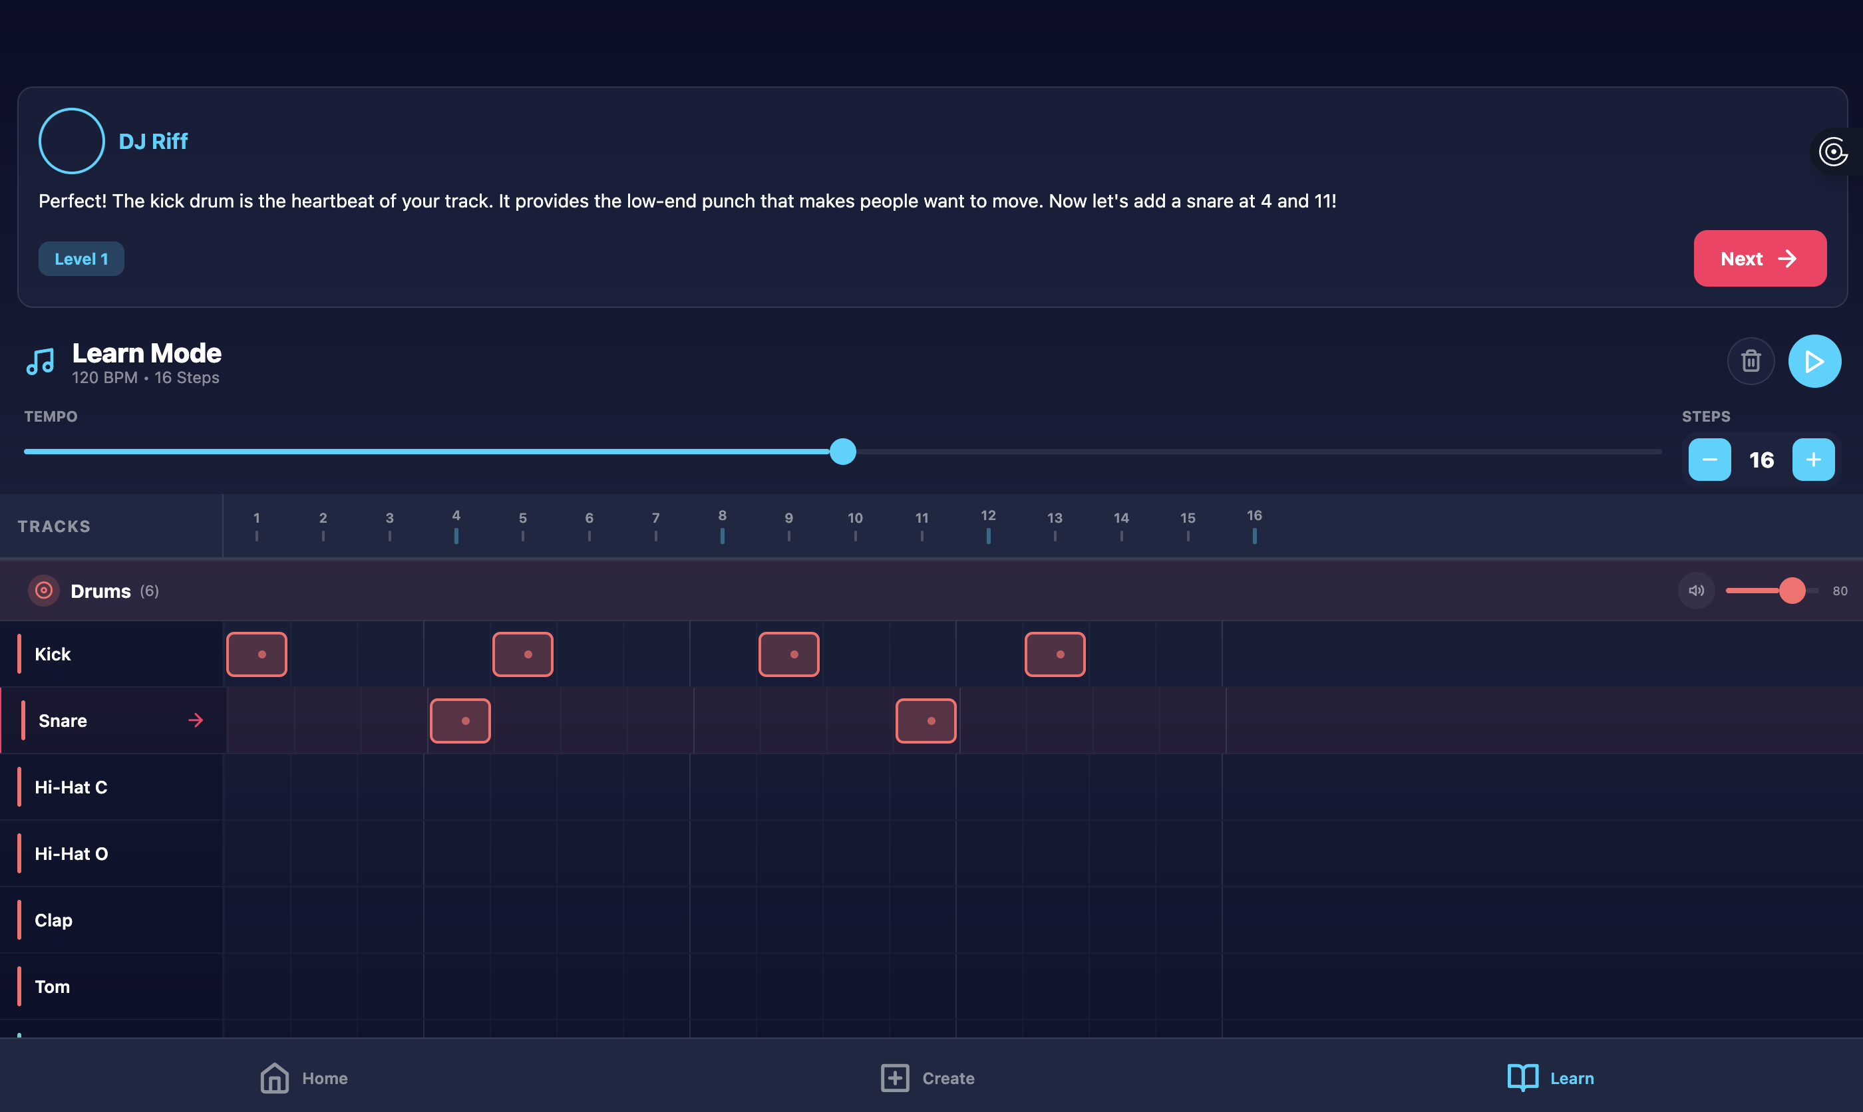Click DJ Riff's avatar circle

tap(71, 141)
